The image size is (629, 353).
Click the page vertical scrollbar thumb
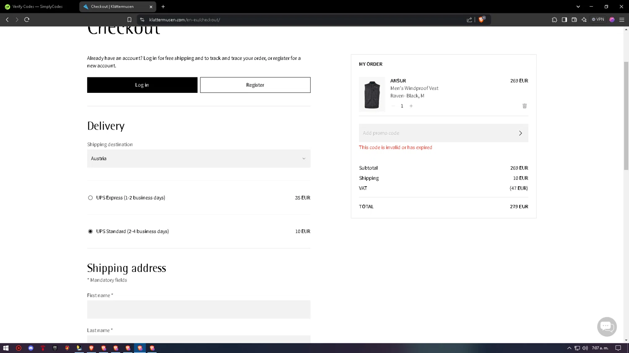pyautogui.click(x=626, y=116)
